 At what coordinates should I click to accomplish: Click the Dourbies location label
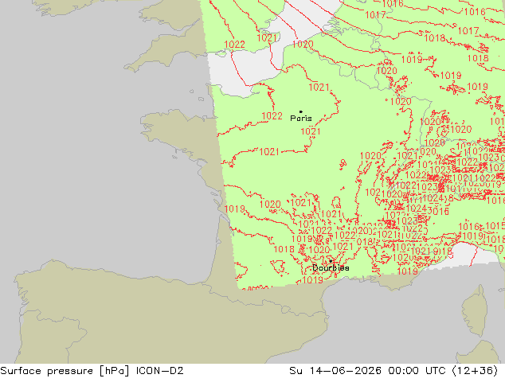[x=331, y=267]
